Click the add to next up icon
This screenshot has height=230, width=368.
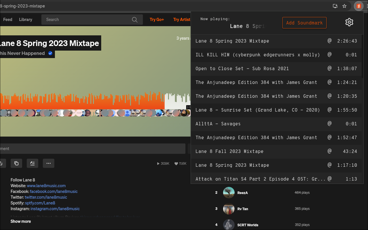(32, 163)
